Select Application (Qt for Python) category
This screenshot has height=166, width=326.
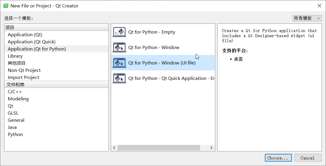point(56,49)
